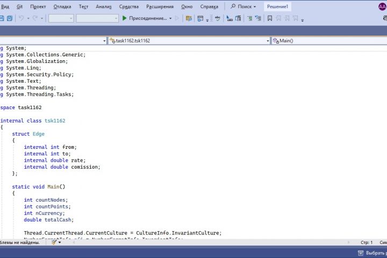Click the 'struct Edge' declaration line
Image resolution: width=387 pixels, height=258 pixels.
(x=28, y=134)
